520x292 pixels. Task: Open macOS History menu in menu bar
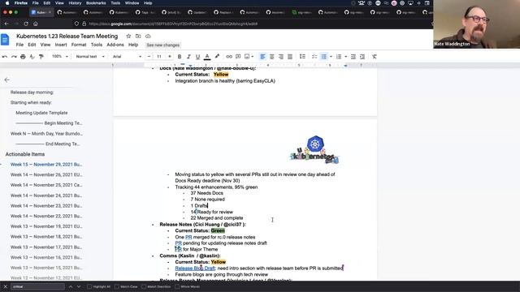(75, 3)
